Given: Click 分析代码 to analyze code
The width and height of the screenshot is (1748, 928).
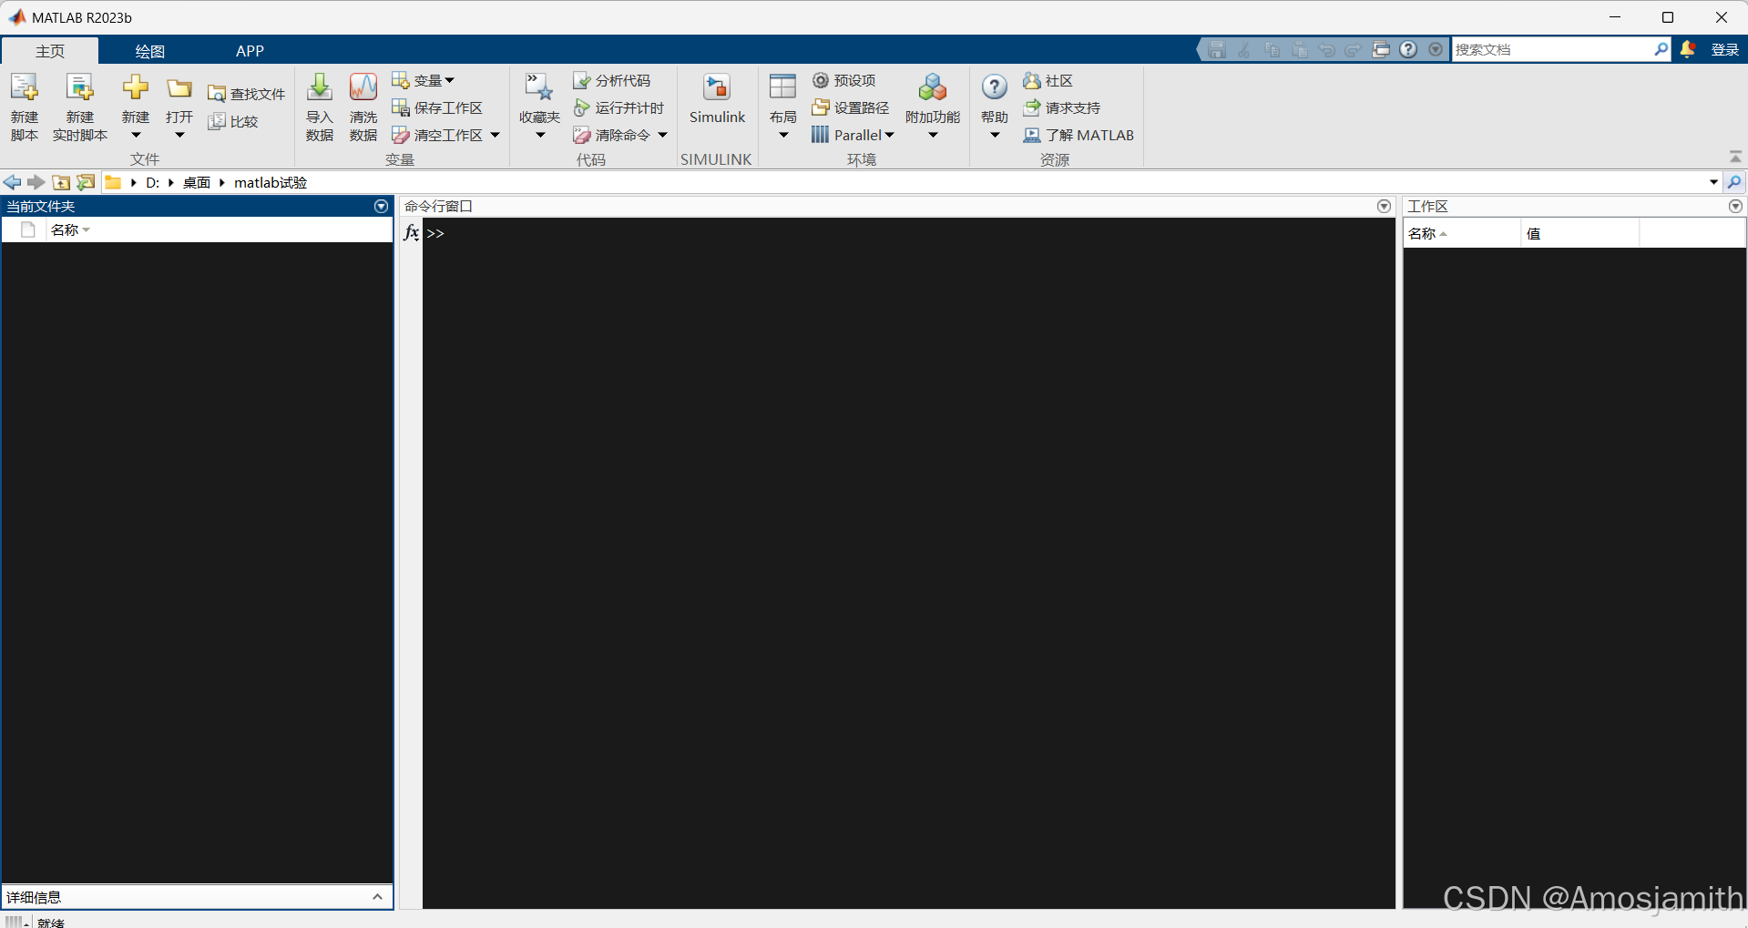Looking at the screenshot, I should (611, 80).
